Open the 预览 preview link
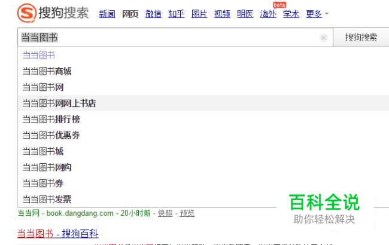Viewport: 389px width, 245px height. pos(187,213)
